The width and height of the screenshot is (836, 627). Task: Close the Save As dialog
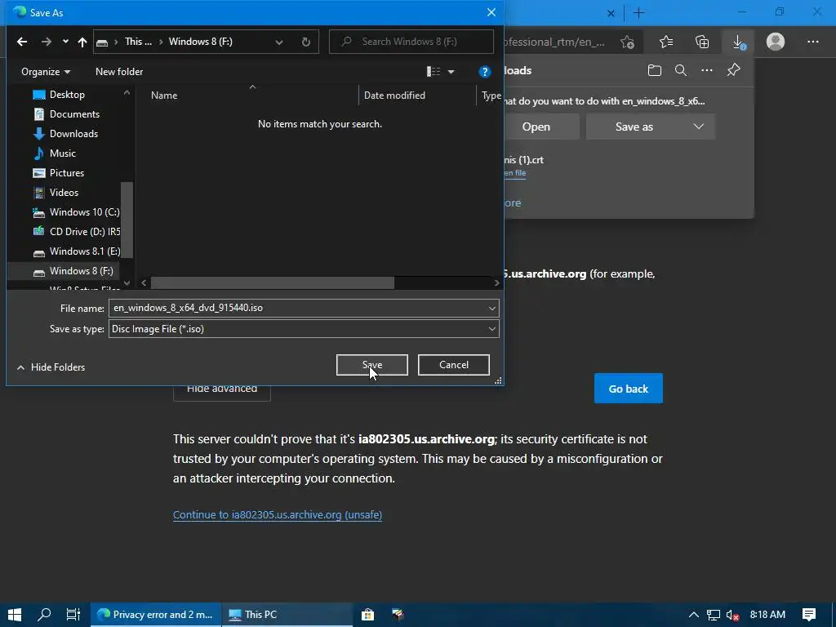[491, 12]
